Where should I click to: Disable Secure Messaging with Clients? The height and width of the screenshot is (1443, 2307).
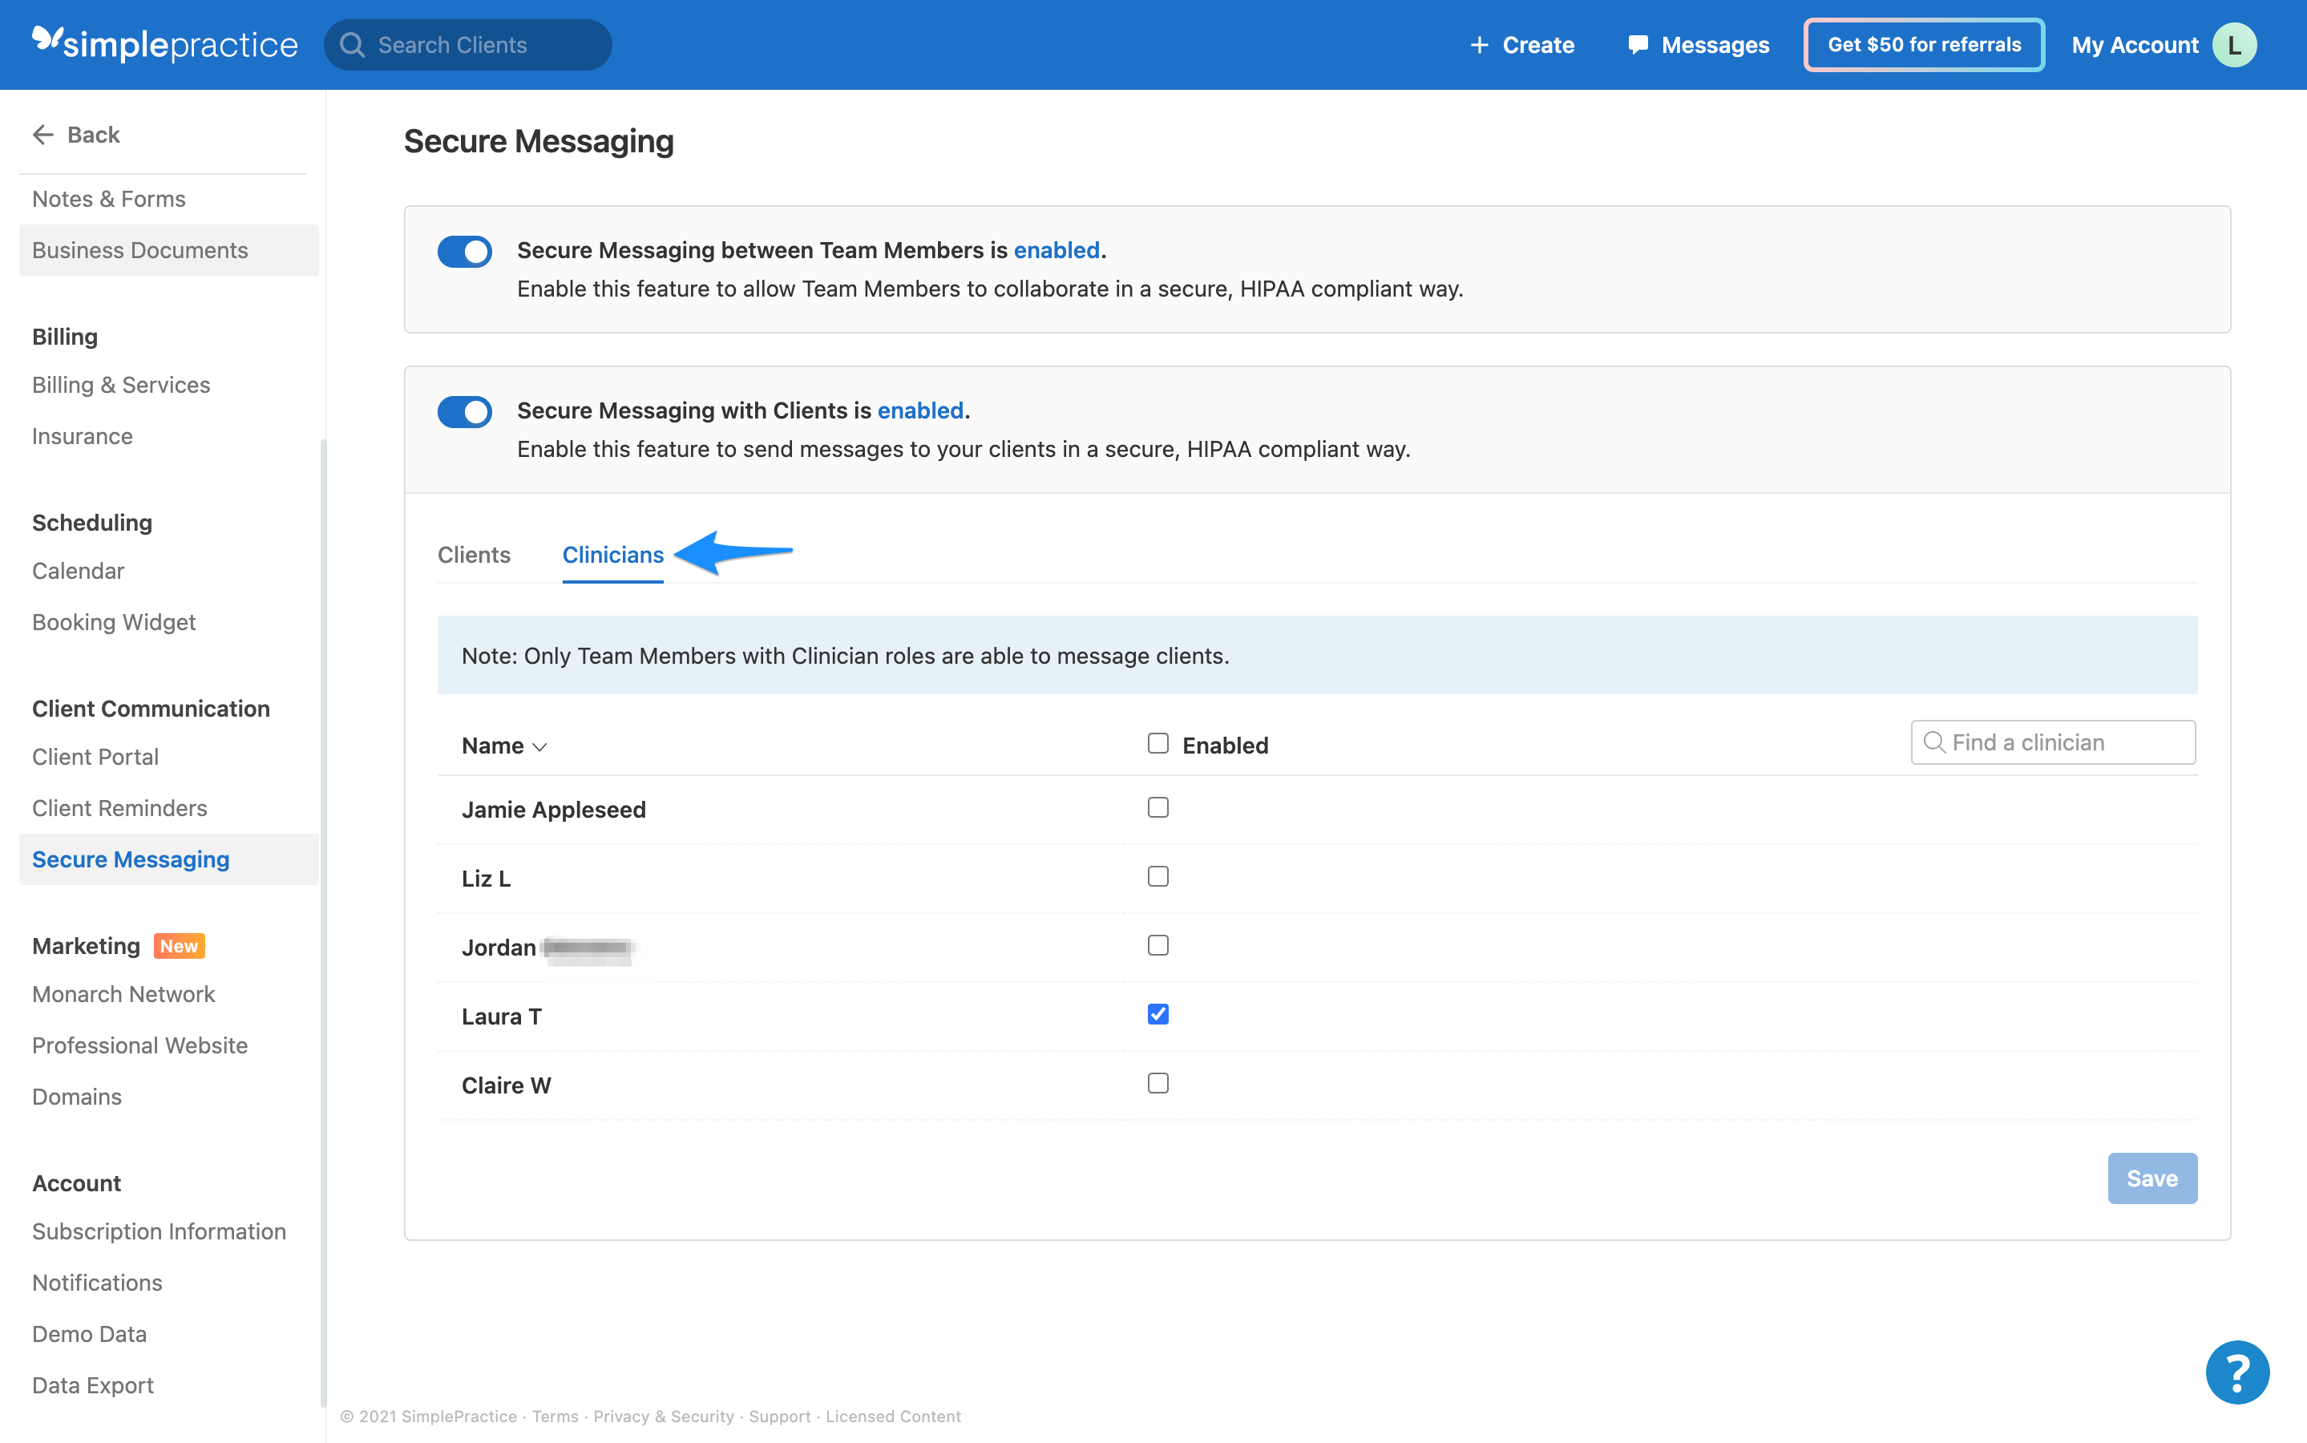[465, 411]
